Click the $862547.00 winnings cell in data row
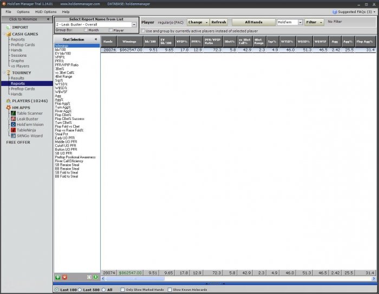 click(x=130, y=50)
